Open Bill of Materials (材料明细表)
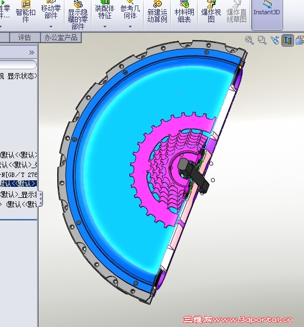 click(x=184, y=12)
